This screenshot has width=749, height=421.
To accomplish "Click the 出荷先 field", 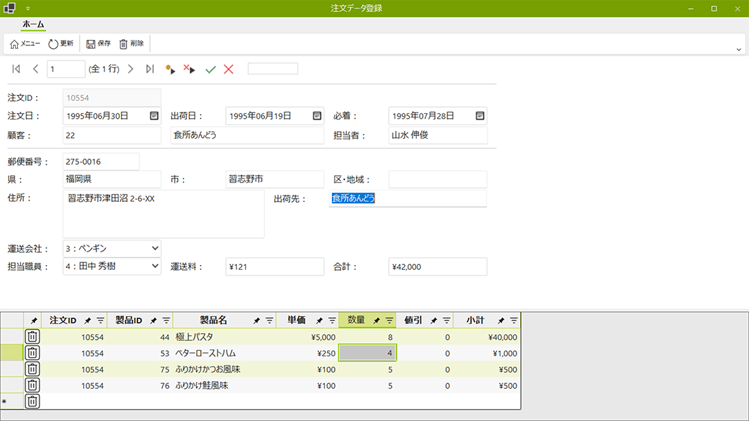I will 407,198.
